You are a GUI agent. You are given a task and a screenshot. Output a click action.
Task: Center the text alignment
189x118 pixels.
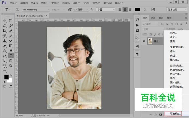(x=125, y=9)
